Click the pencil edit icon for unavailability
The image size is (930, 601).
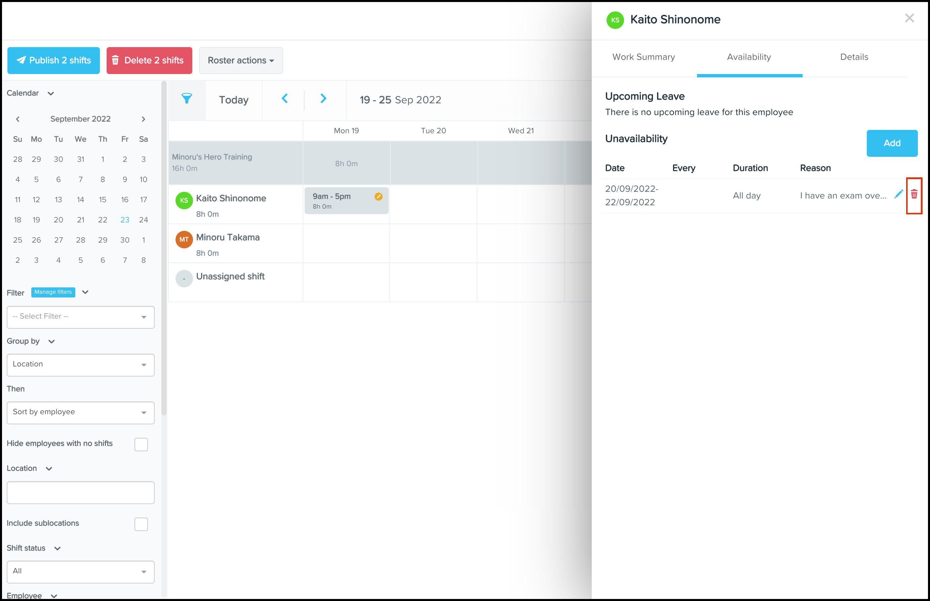click(x=898, y=194)
